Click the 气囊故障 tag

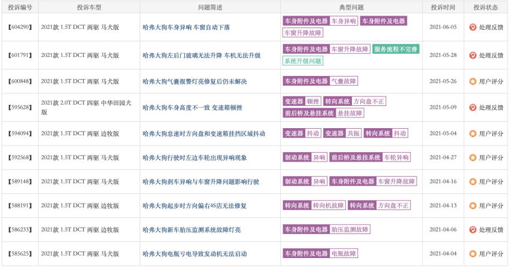pos(344,81)
